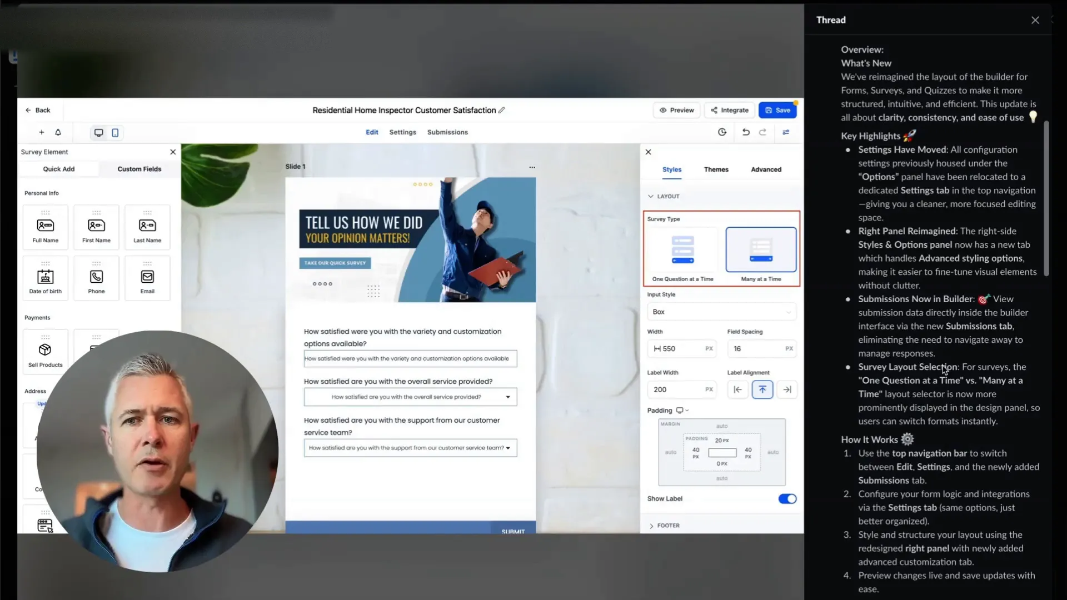Switch to desktop view icon
Screen dimensions: 1067x600
click(98, 133)
